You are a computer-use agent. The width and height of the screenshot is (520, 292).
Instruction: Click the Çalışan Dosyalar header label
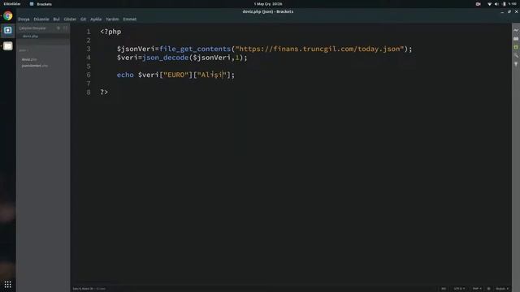[x=32, y=28]
